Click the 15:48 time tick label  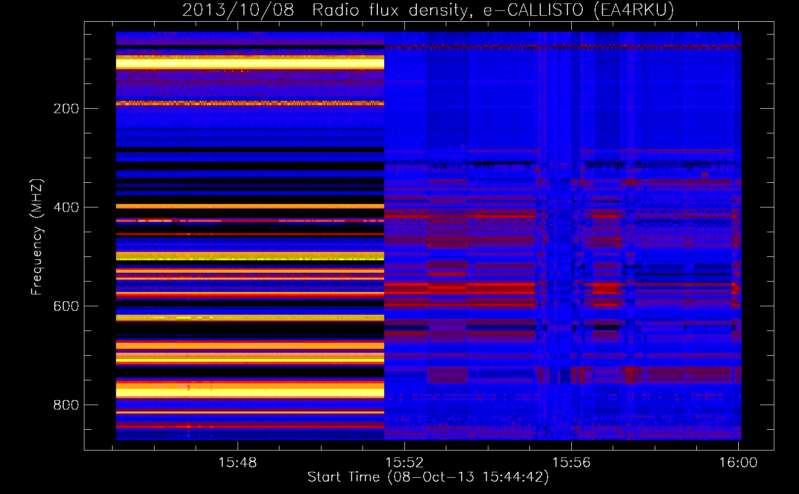pos(238,462)
